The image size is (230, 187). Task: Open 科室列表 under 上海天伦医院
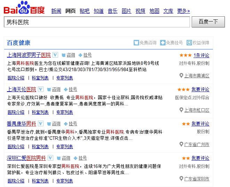pyautogui.click(x=40, y=112)
